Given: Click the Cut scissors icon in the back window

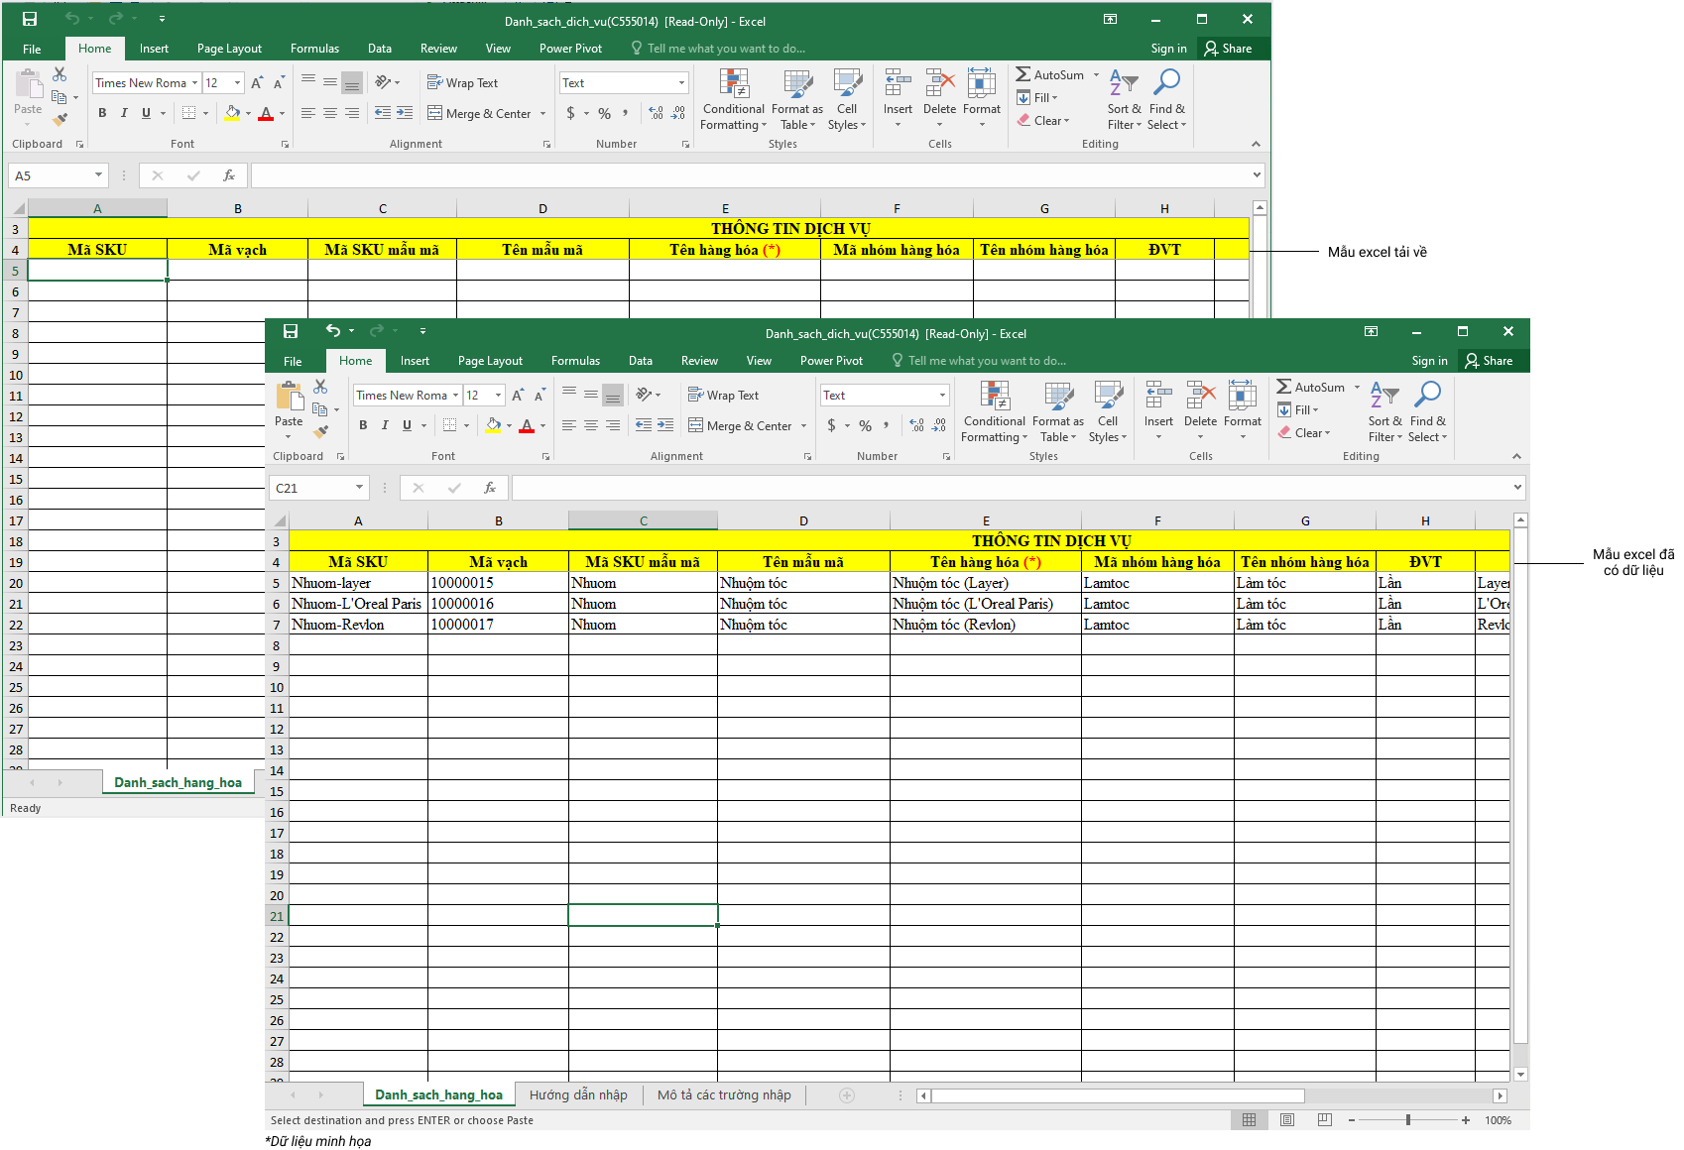Looking at the screenshot, I should (x=60, y=74).
